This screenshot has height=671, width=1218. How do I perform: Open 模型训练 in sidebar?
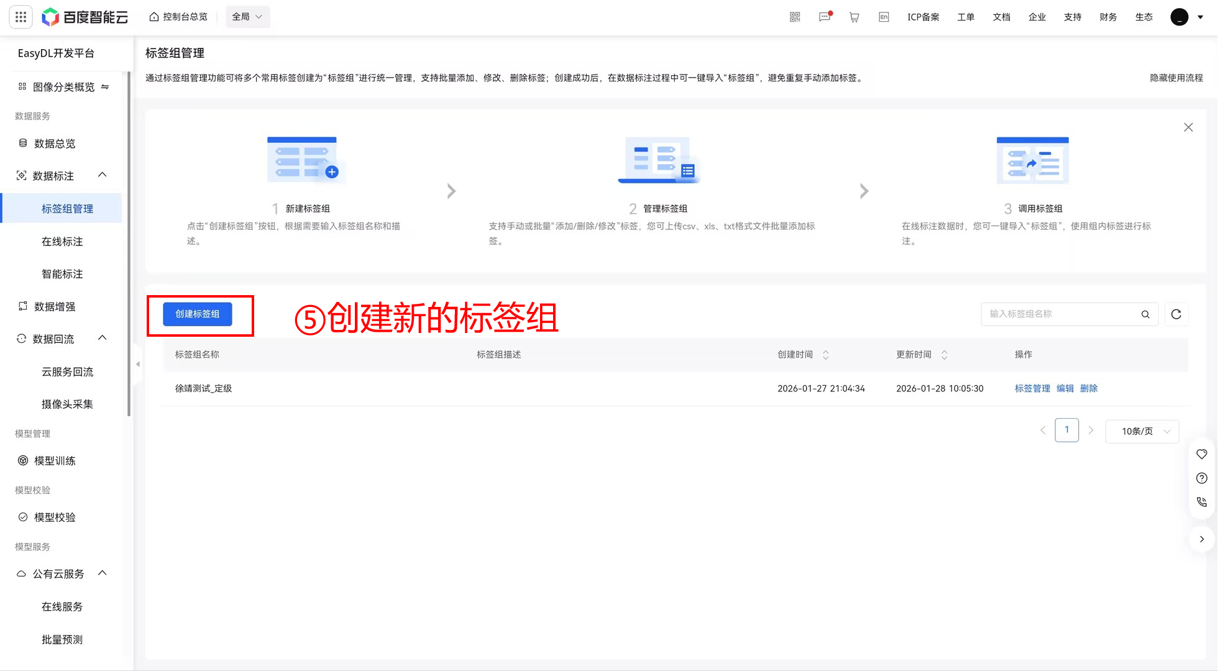pos(55,460)
